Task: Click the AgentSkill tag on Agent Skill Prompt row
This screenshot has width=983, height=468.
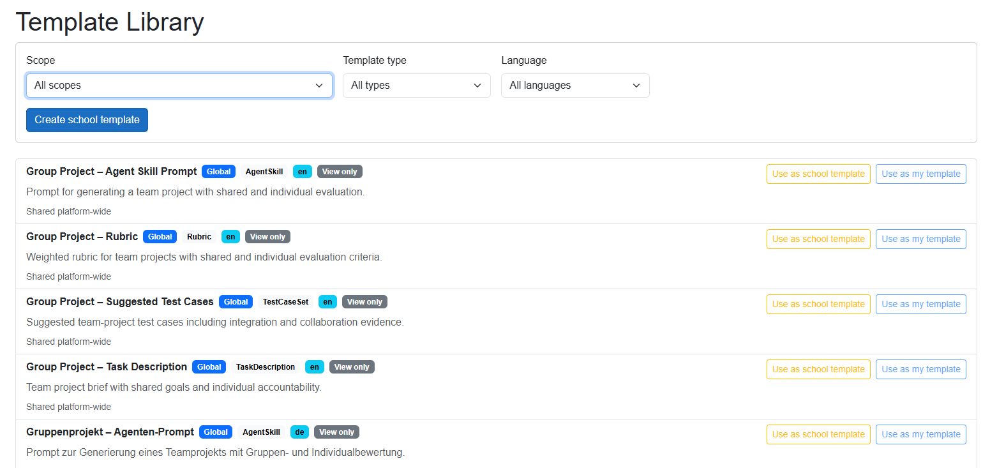Action: click(264, 172)
